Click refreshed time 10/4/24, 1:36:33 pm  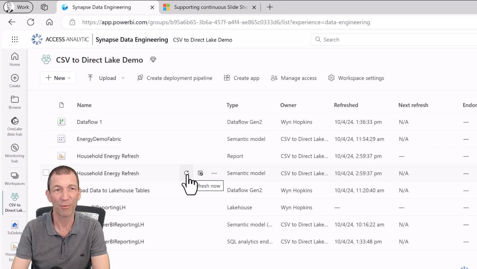[x=358, y=122]
